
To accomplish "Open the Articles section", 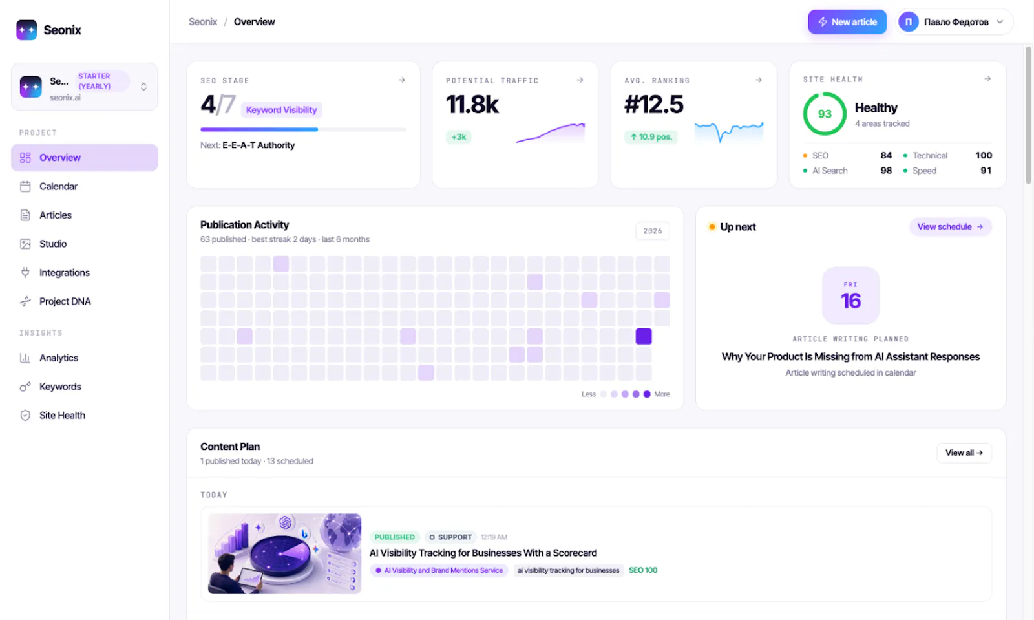I will point(85,215).
